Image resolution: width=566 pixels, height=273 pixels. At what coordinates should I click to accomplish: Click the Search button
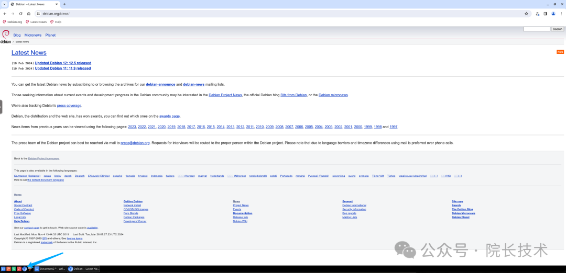pos(557,29)
